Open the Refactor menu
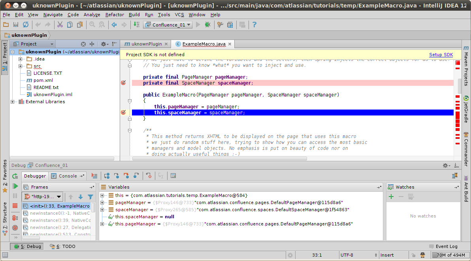The height and width of the screenshot is (261, 471). pyautogui.click(x=115, y=15)
